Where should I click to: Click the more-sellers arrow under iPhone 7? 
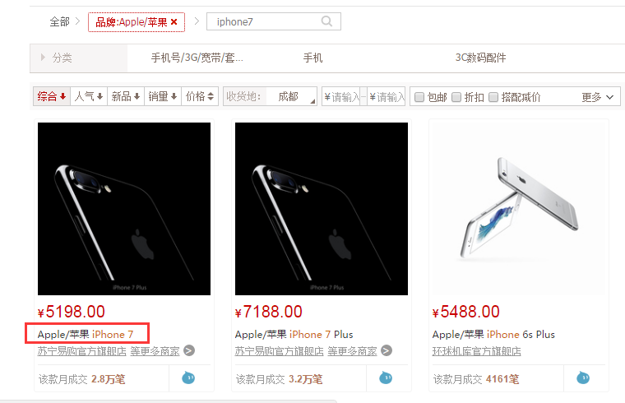[189, 351]
